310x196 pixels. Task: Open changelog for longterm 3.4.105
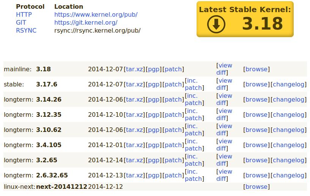point(289,145)
